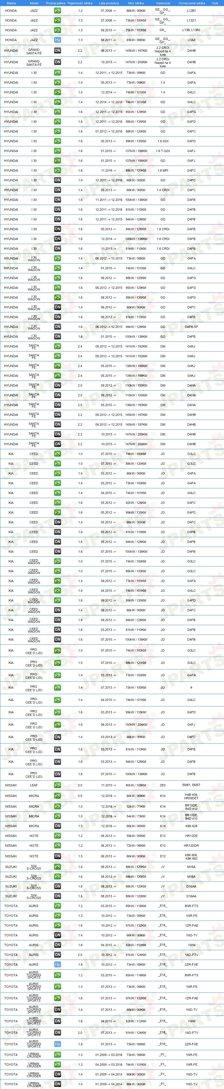Click the hybrid Hy icon in the Toyota Auris 10.2012 2ZR-FXE row
Image resolution: width=224 pixels, height=1089 pixels.
(57, 965)
